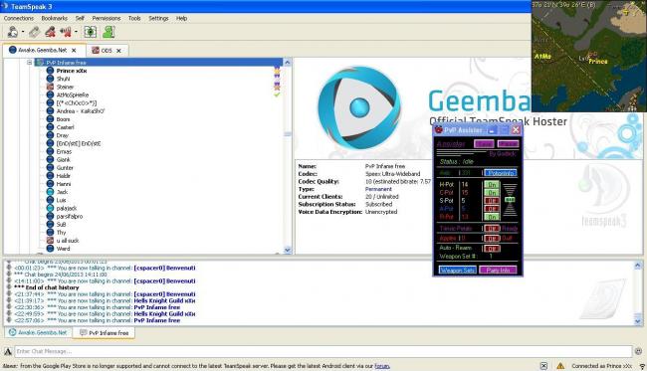Click the forum link in the status bar
Screen dimensions: 647x371
[x=381, y=366]
